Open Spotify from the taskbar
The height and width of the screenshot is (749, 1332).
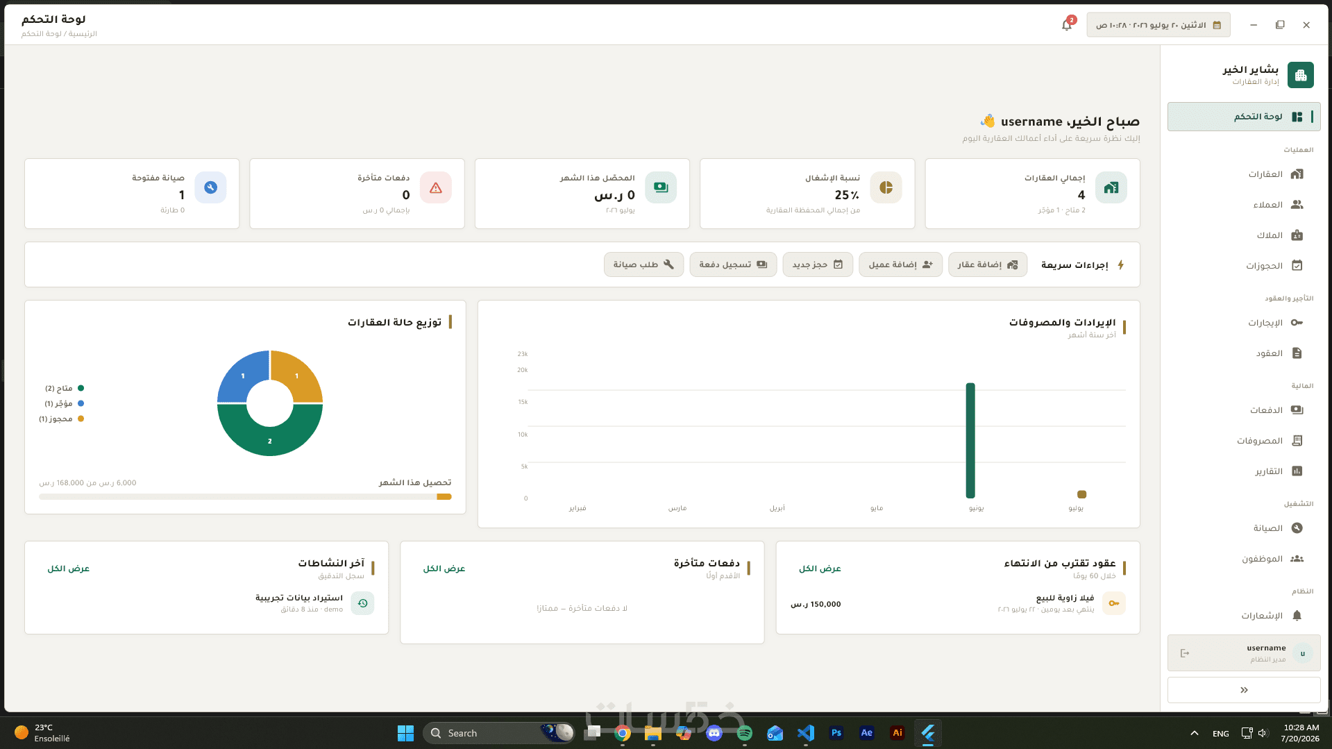(x=745, y=733)
